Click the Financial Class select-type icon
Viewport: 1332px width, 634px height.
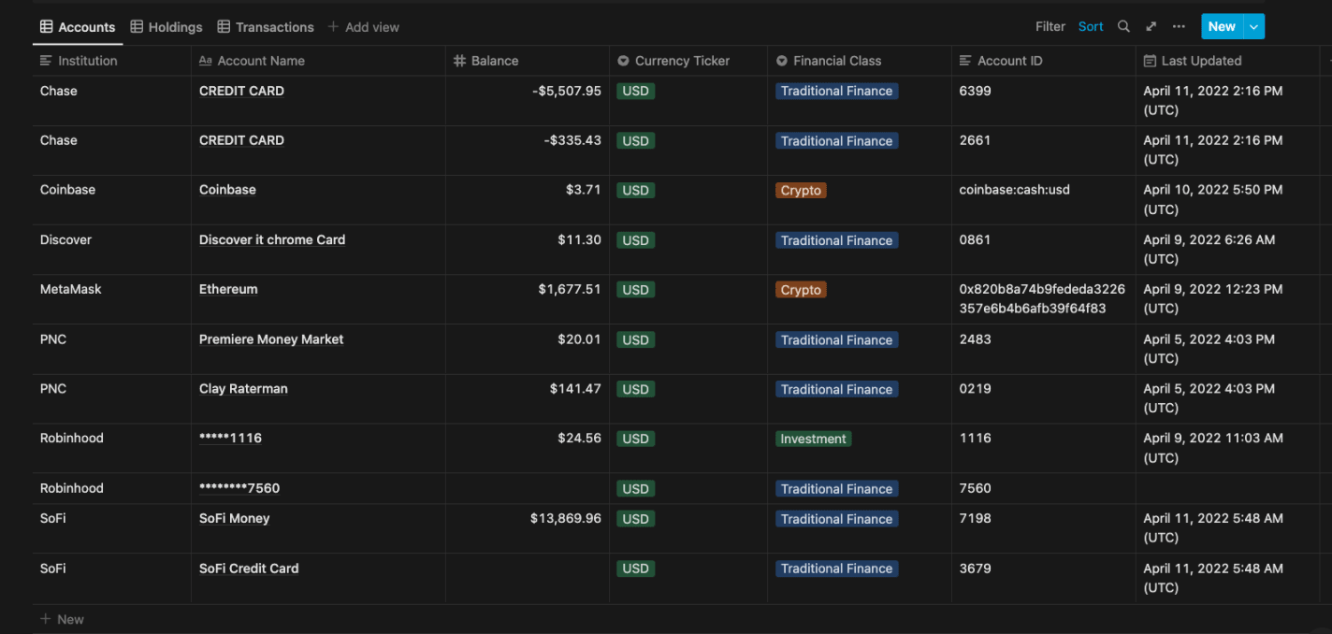(x=782, y=61)
